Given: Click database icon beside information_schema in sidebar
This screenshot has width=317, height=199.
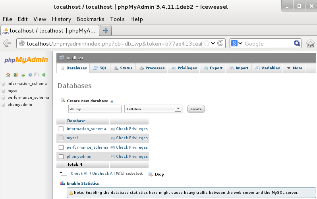Looking at the screenshot, I should tap(3, 84).
